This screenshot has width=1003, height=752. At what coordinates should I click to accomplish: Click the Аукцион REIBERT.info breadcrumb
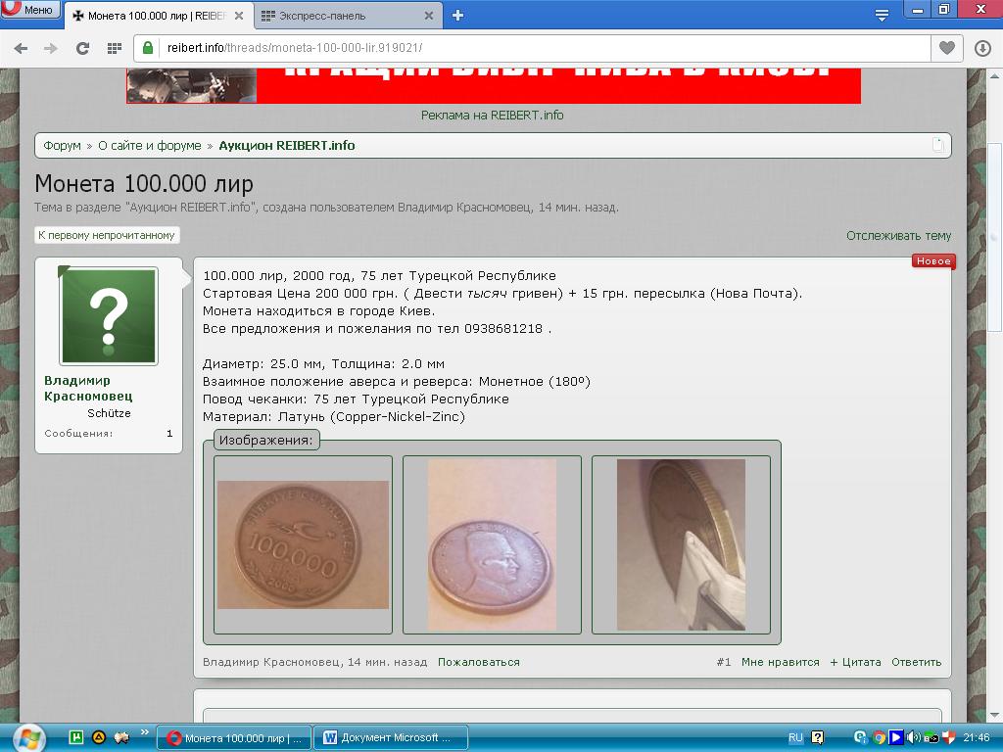coord(286,145)
